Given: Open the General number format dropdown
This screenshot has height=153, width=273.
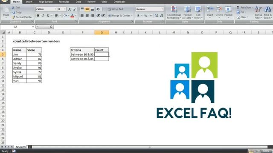Looking at the screenshot, I should [x=162, y=9].
